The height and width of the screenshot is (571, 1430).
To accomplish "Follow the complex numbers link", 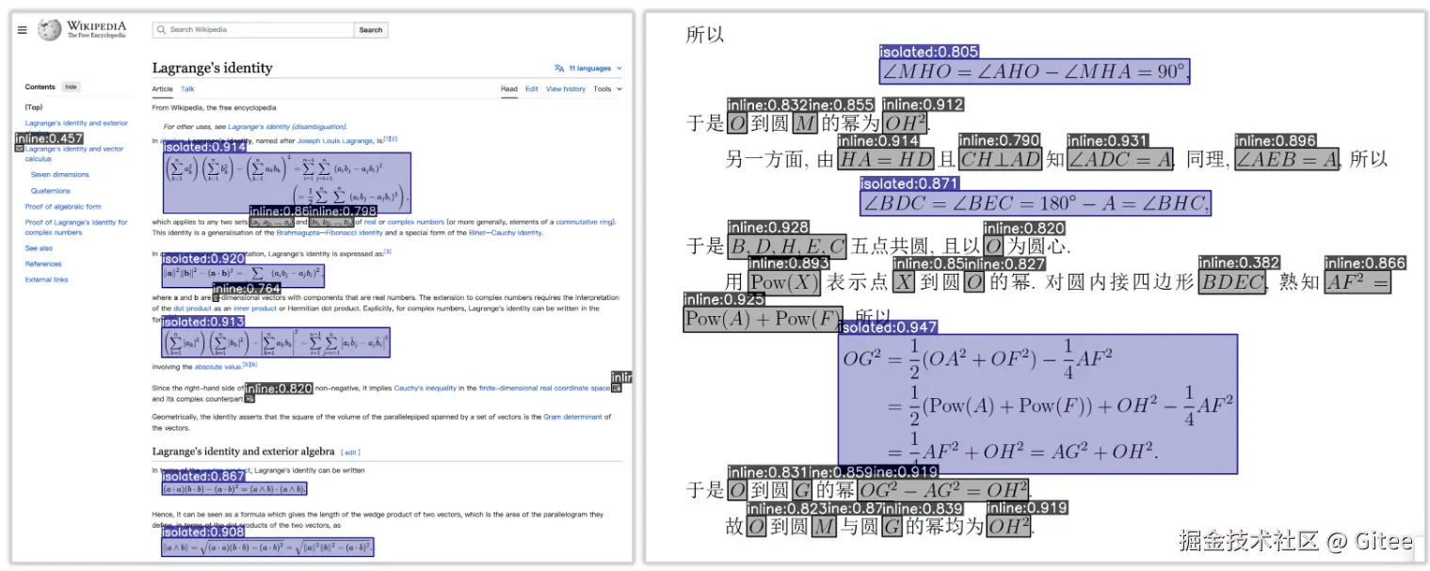I will [x=417, y=222].
